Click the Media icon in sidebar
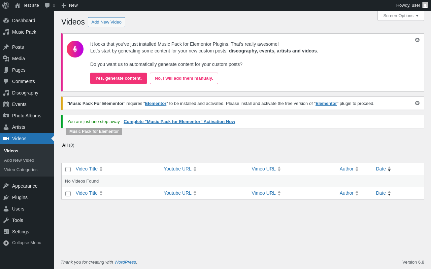Screen dimensions: 431x269 [x=6, y=59]
